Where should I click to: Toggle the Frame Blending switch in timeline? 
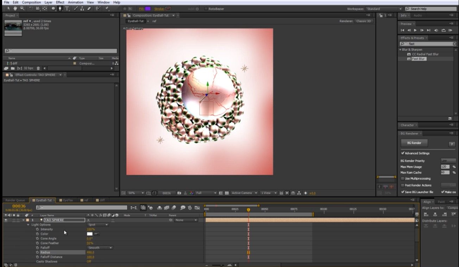167,208
